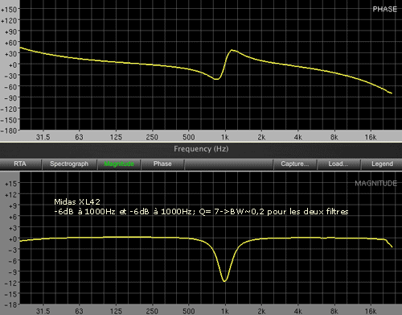This screenshot has width=402, height=315.
Task: Click the phase dip just below 1k
Action: (x=216, y=79)
